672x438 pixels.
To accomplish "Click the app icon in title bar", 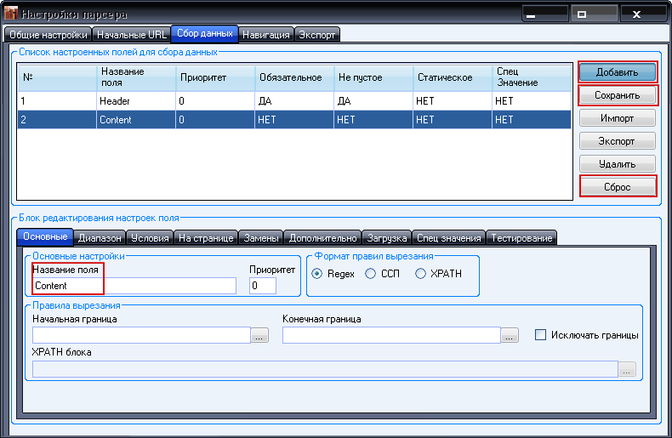I will [x=11, y=14].
